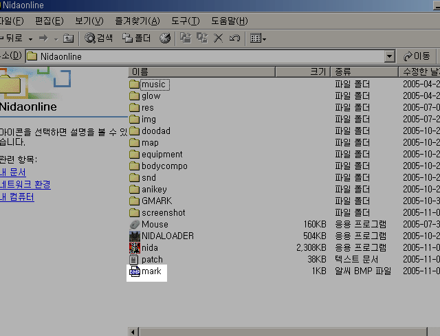Select the Mouse application file
Image resolution: width=440 pixels, height=336 pixels.
155,225
